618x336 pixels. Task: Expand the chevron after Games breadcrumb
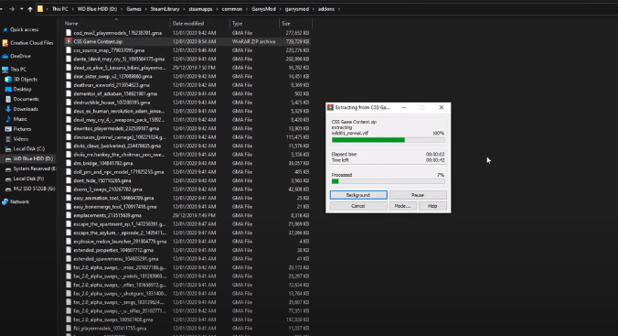pos(145,8)
